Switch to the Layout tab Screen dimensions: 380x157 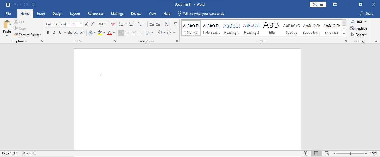(x=75, y=14)
